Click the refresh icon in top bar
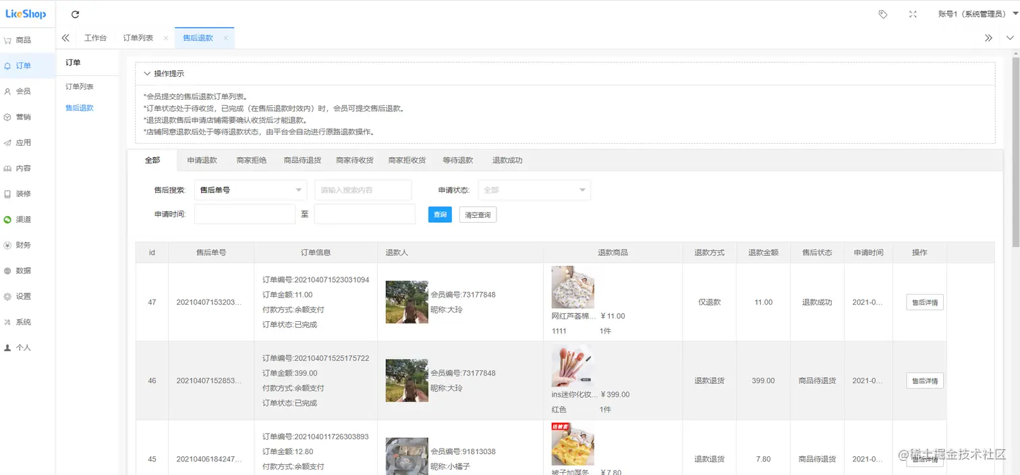Screen dimensions: 1020x475 point(75,14)
